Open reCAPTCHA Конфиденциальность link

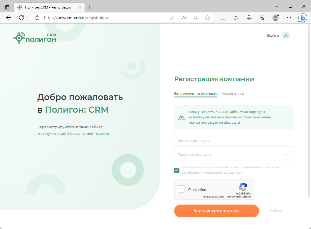pos(214,197)
